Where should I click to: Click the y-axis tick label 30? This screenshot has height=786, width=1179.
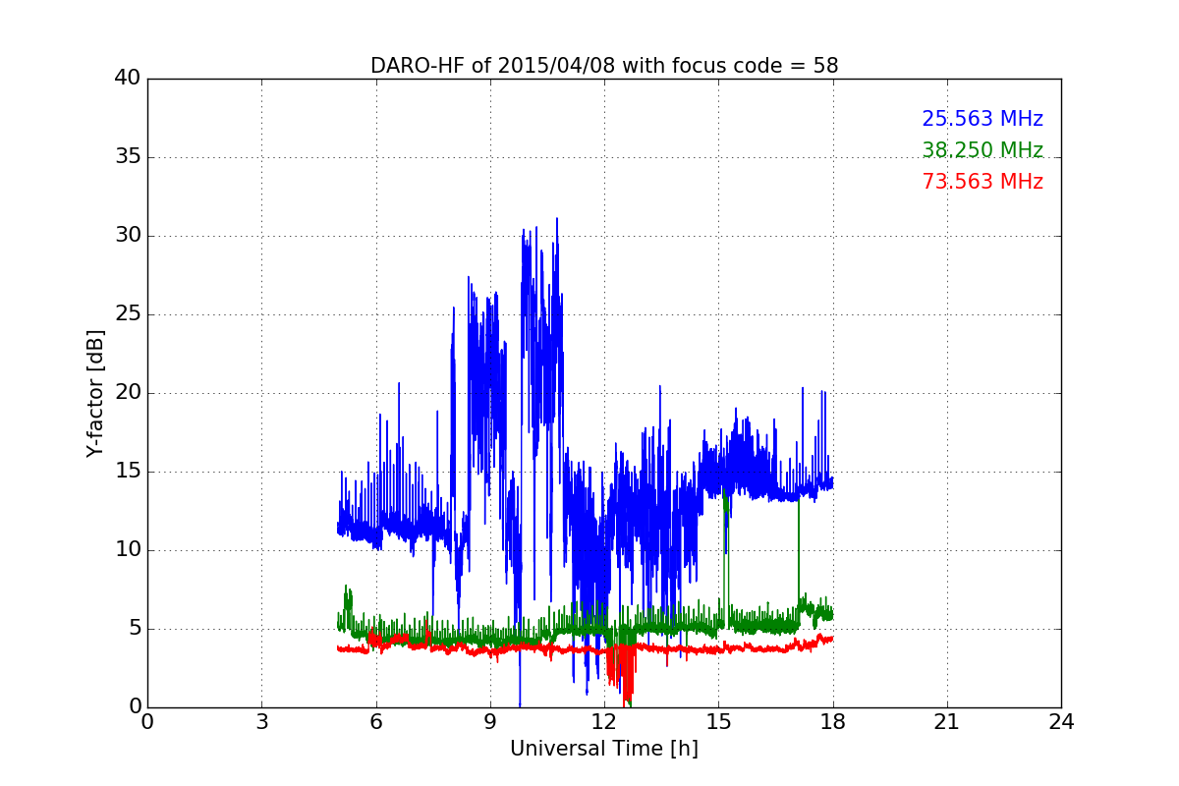point(128,236)
